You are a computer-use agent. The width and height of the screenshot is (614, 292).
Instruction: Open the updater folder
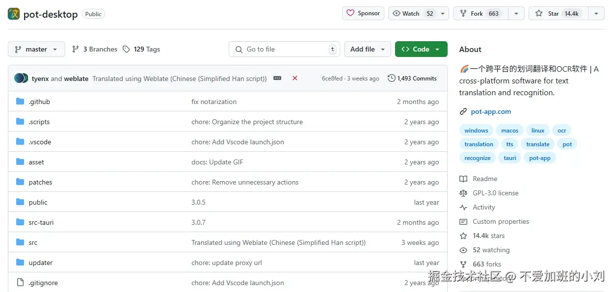pyautogui.click(x=41, y=263)
